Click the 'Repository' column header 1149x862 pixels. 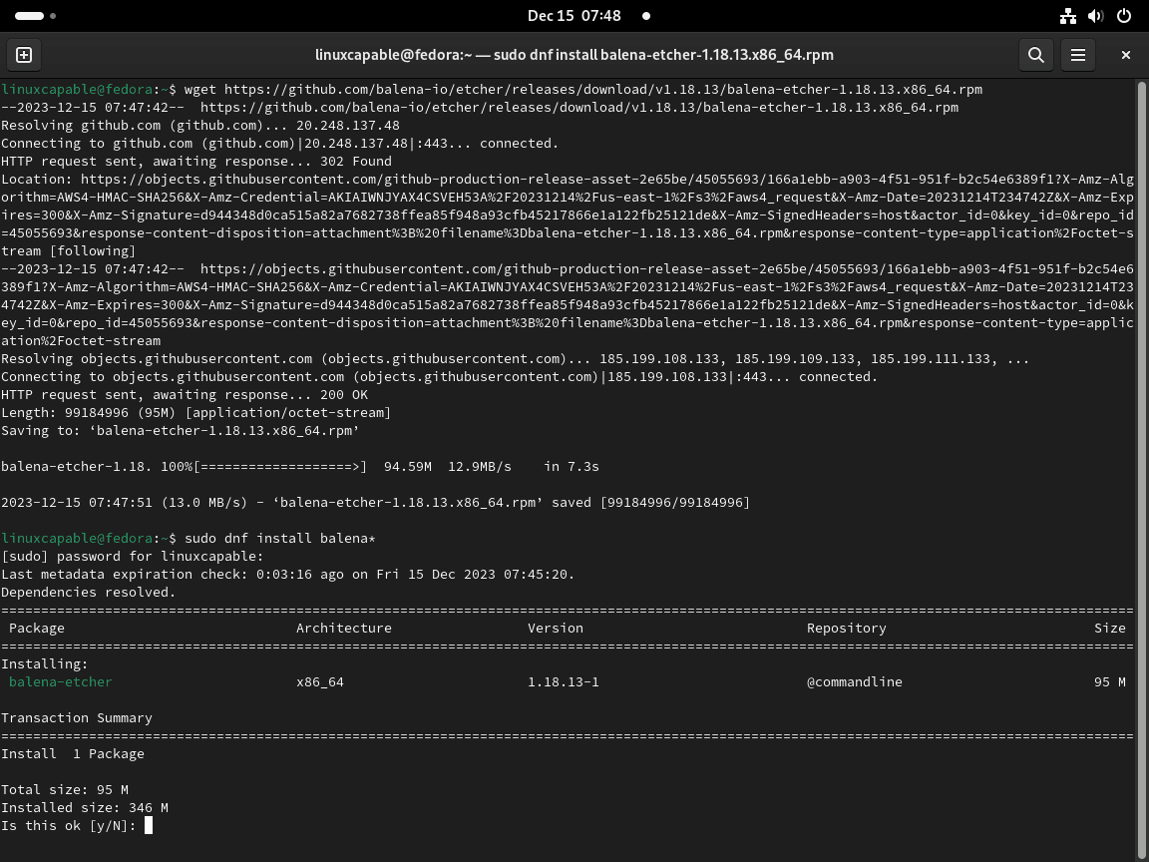coord(847,628)
